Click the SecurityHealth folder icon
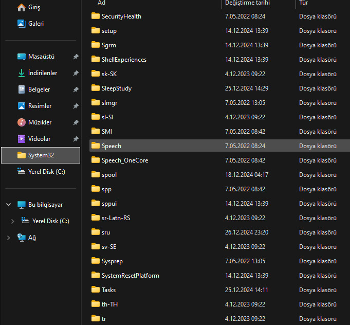 (96, 16)
